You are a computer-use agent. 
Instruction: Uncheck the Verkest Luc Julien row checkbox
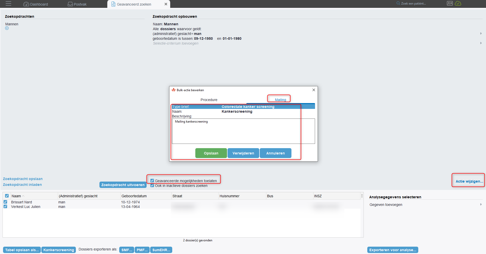click(5, 206)
